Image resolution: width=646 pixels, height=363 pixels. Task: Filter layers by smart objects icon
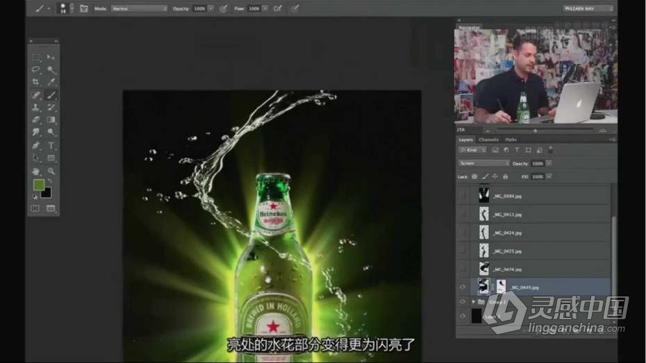click(x=539, y=150)
